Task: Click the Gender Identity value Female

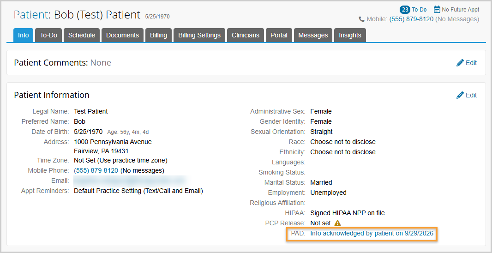Action: (x=321, y=121)
